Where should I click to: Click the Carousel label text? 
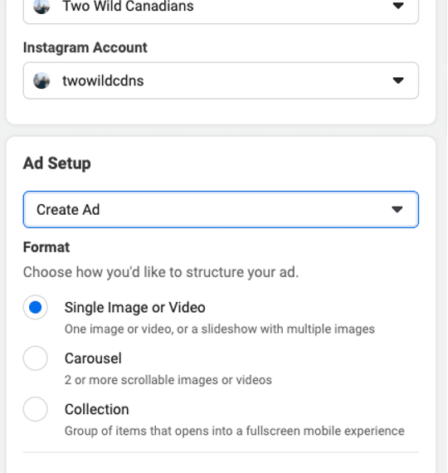point(93,358)
